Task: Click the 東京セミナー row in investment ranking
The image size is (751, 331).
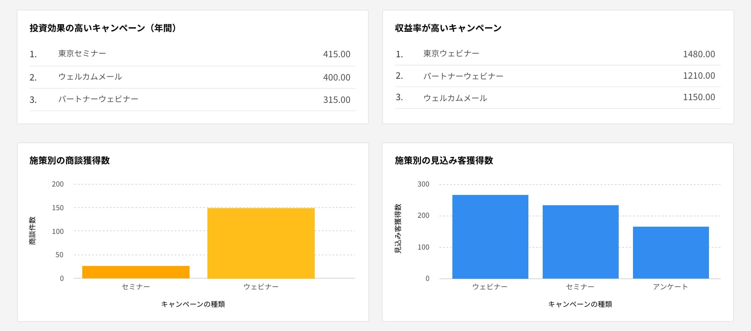Action: point(82,54)
